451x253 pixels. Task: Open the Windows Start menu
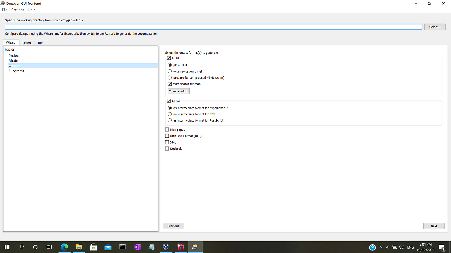[7, 247]
